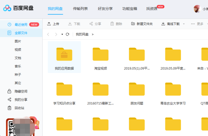Go back with the left arrow

click(48, 34)
